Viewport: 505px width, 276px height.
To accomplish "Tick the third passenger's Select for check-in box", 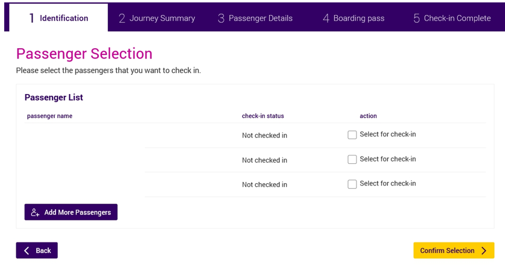I will [352, 184].
